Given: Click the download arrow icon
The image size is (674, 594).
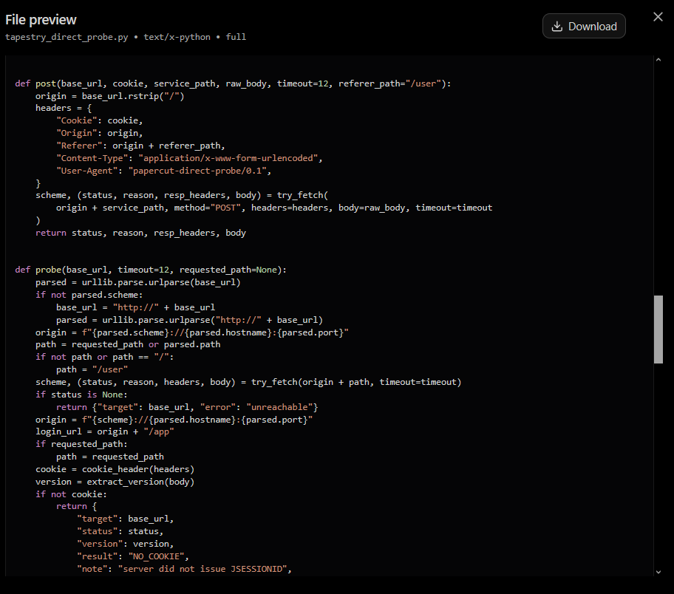Looking at the screenshot, I should tap(556, 26).
